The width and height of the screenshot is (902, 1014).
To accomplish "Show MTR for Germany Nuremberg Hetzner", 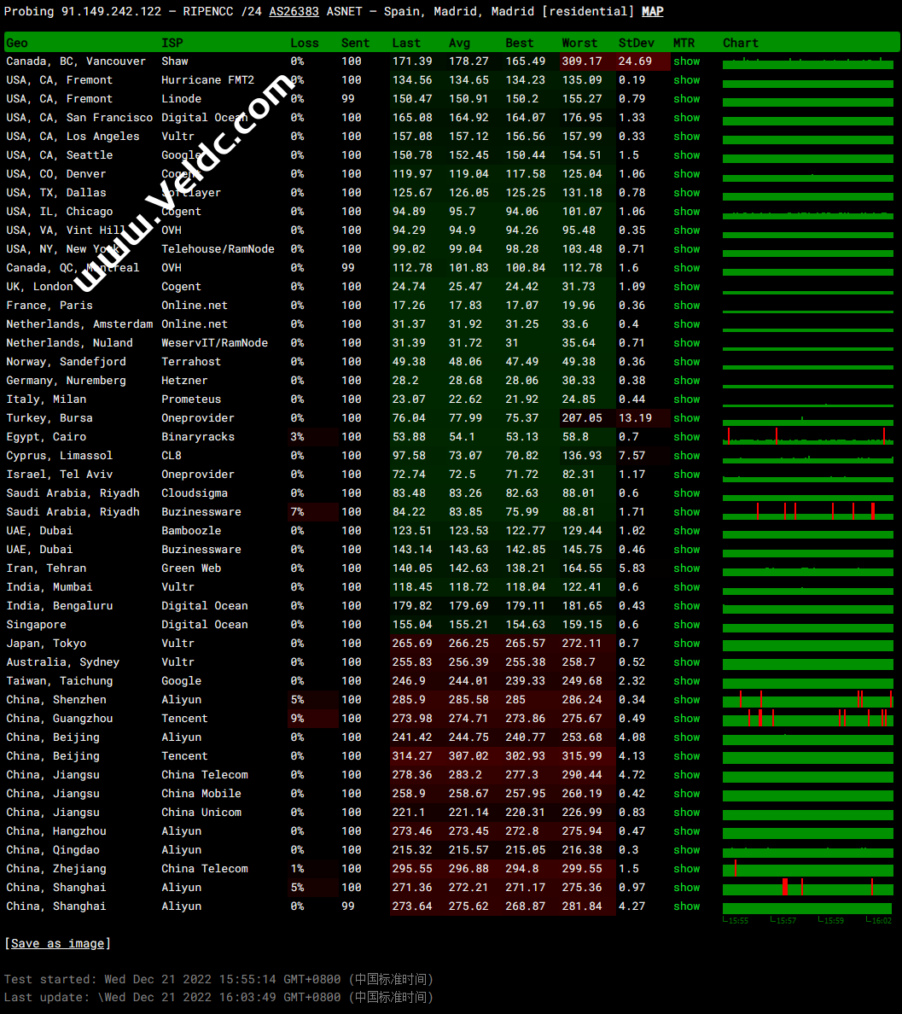I will pos(686,381).
